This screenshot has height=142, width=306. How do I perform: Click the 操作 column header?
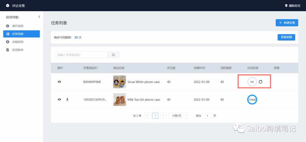(x=60, y=68)
